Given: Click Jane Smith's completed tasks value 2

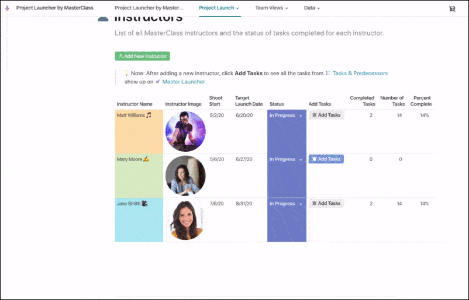Looking at the screenshot, I should pyautogui.click(x=371, y=204).
